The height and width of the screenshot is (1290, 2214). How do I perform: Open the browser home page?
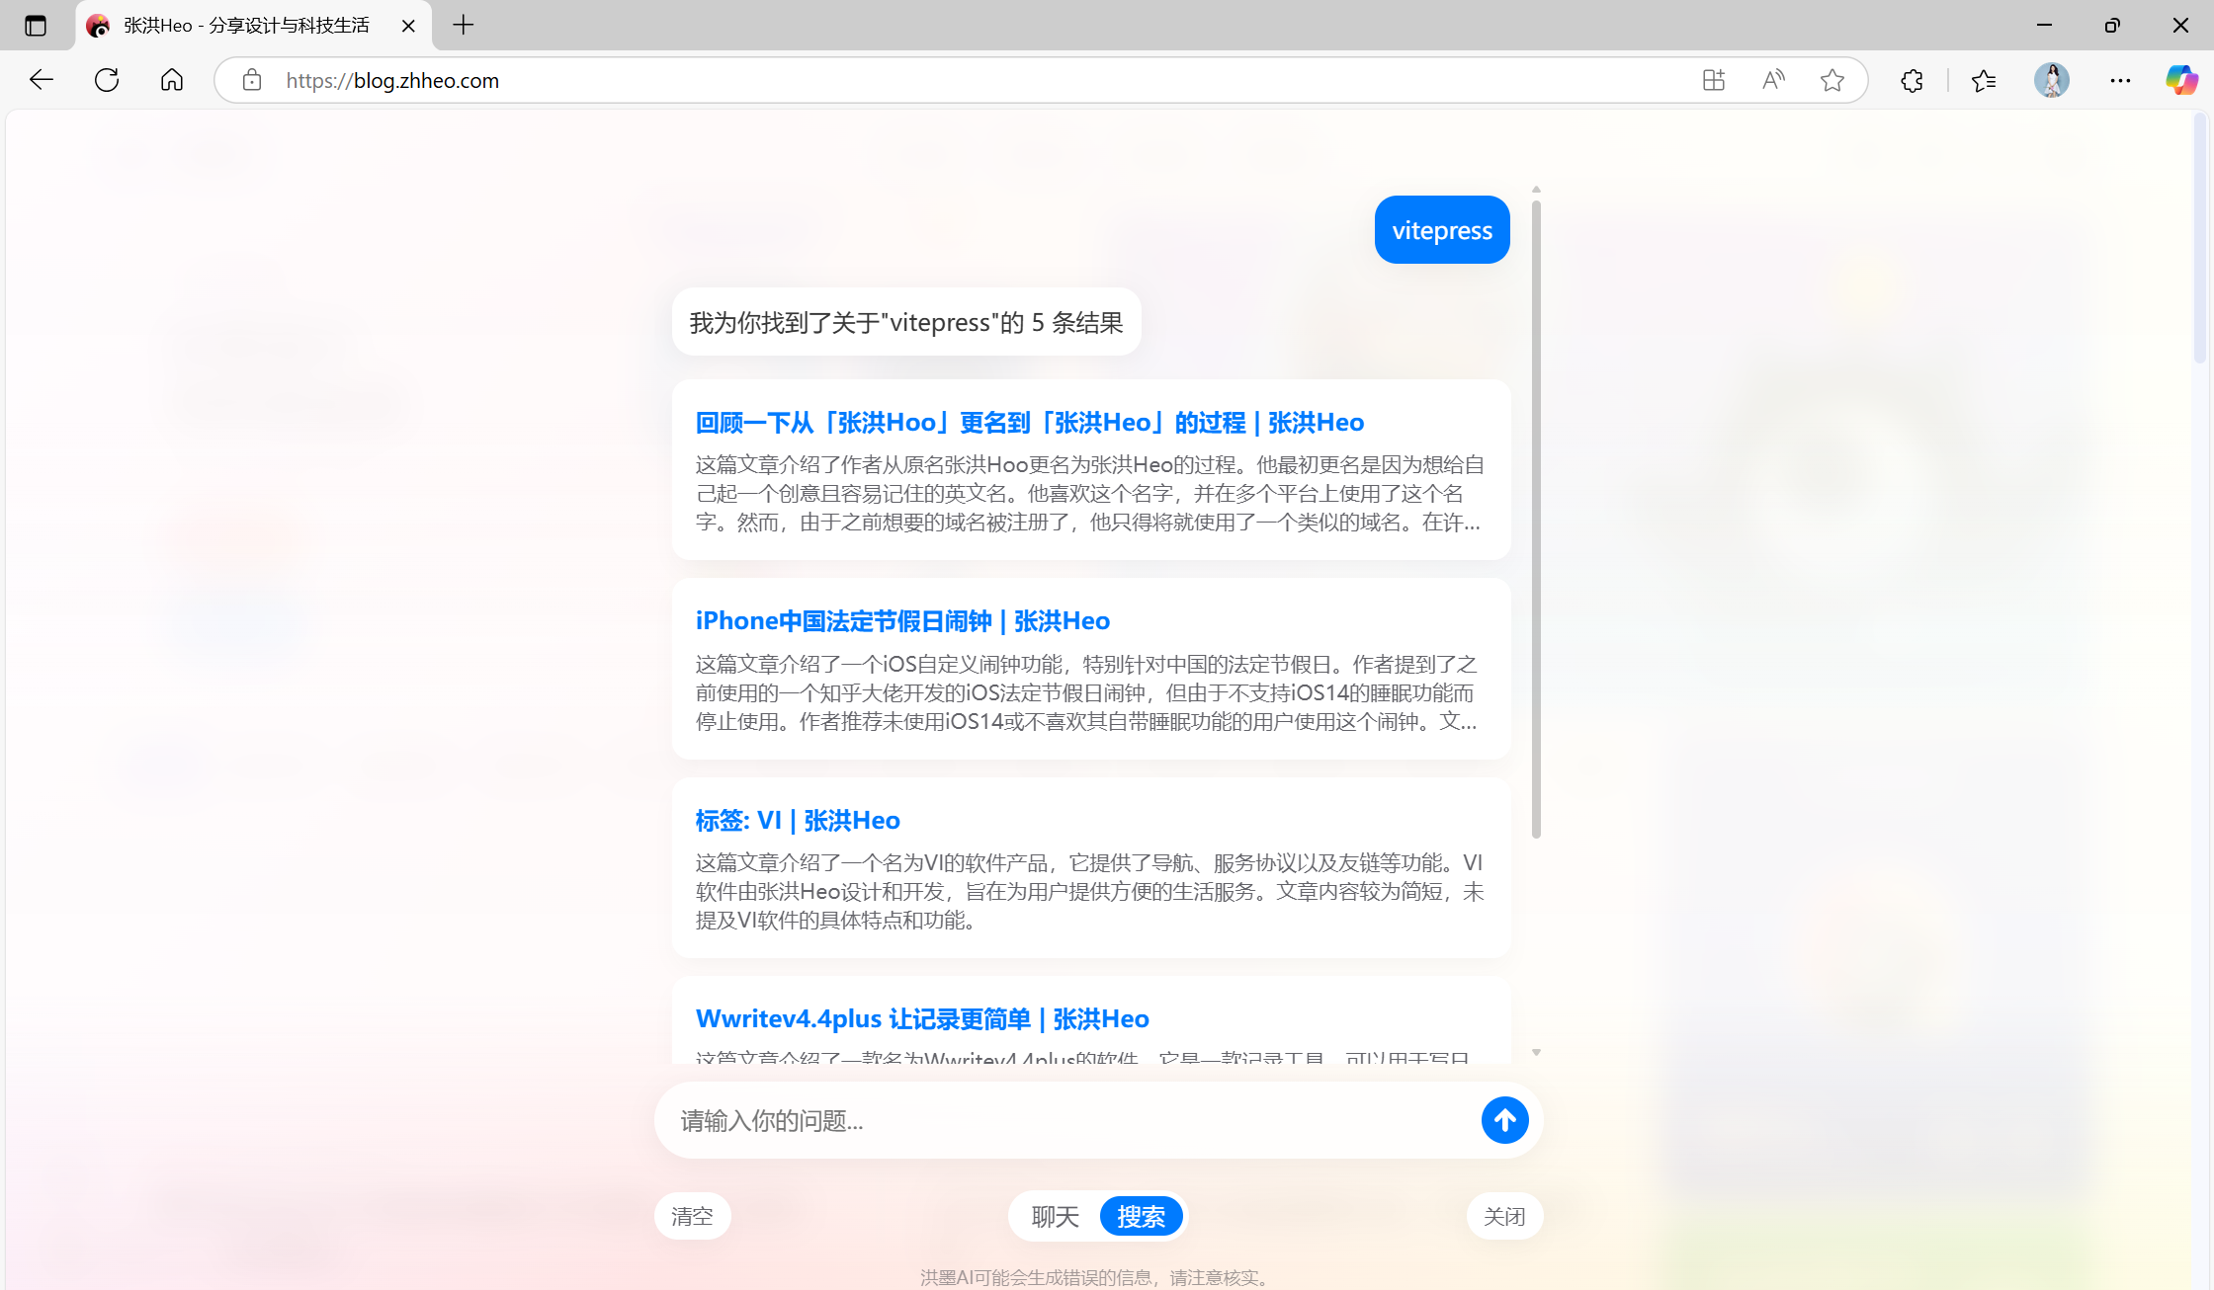(x=172, y=80)
